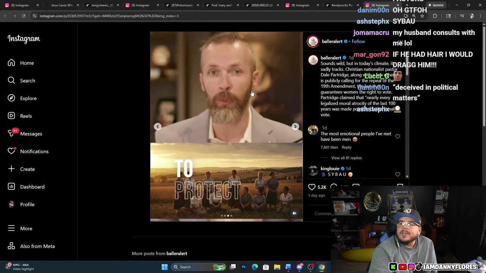Open Microsoft Store from taskbar
486x273 pixels.
pos(266,267)
